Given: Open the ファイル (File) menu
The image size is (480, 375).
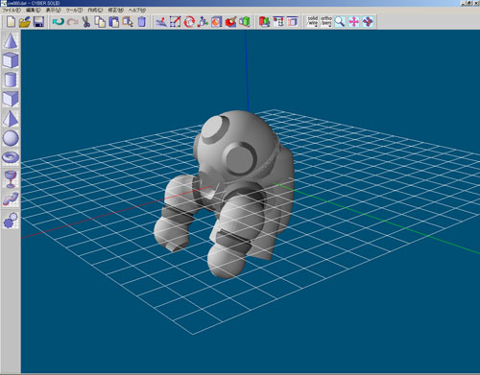Looking at the screenshot, I should (x=12, y=11).
